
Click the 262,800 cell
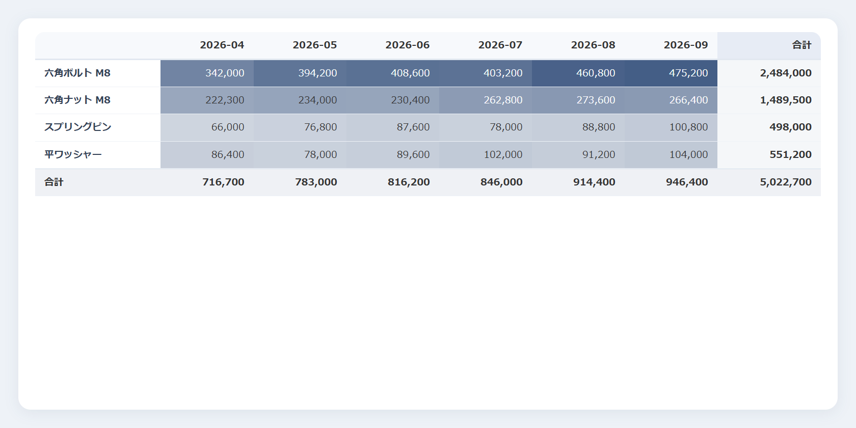click(x=486, y=100)
